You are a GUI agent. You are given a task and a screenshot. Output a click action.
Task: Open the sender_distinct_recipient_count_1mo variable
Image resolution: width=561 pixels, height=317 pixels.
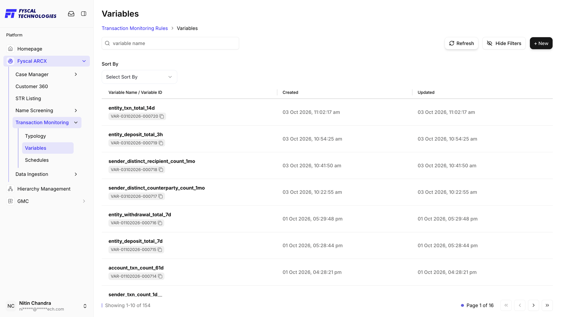(152, 161)
